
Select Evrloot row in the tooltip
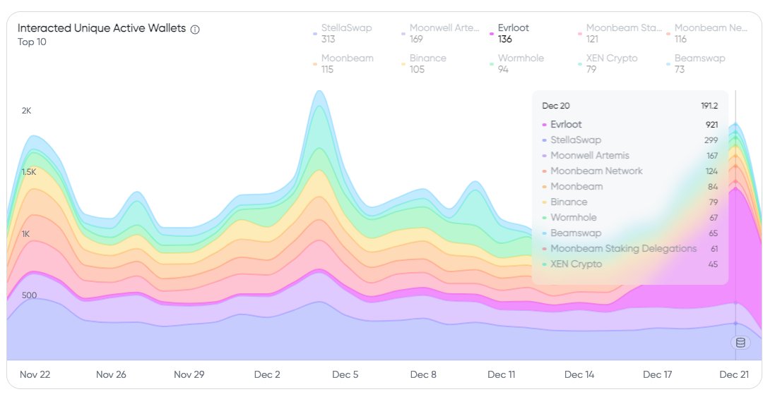coord(630,125)
